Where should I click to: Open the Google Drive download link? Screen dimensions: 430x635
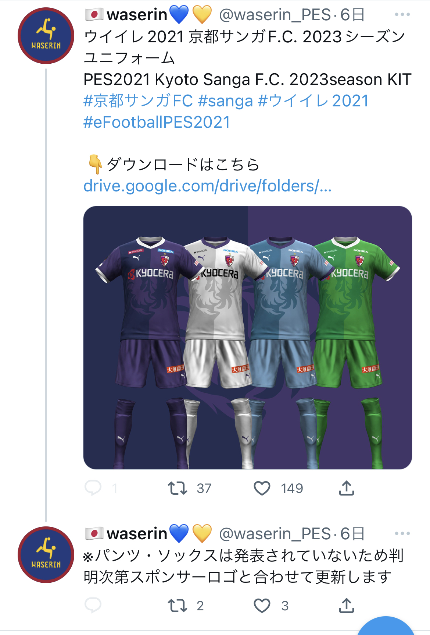click(207, 186)
